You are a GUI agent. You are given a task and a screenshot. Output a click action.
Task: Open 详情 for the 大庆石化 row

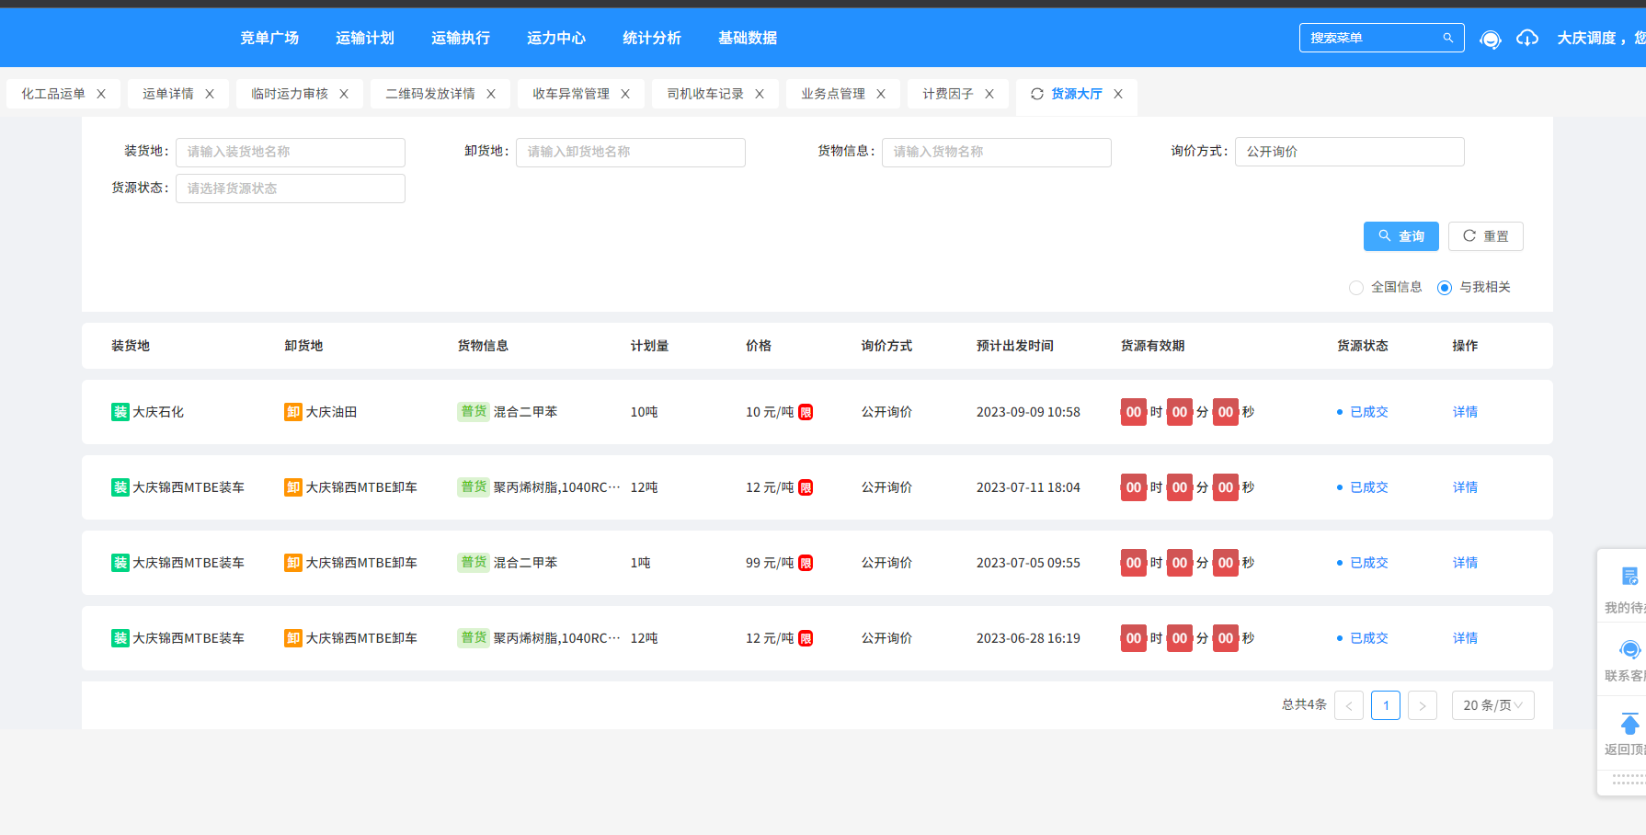1465,412
